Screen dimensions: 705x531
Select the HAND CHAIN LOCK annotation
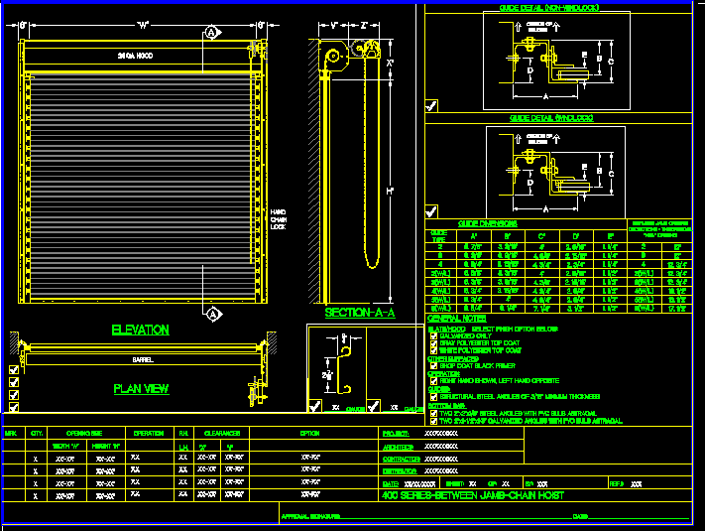279,219
